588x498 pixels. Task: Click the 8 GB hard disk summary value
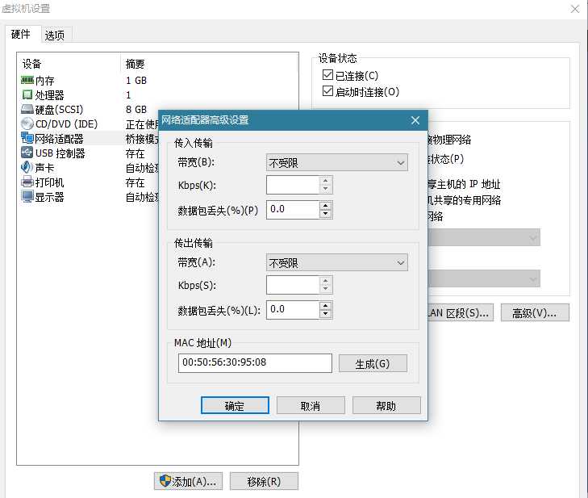coord(136,110)
